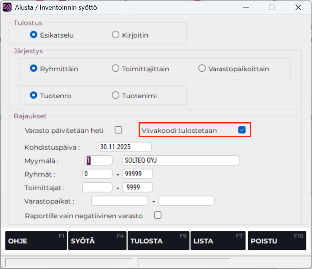This screenshot has height=269, width=312.
Task: Enable Varasto päivitetään heti checkbox
Action: point(118,130)
